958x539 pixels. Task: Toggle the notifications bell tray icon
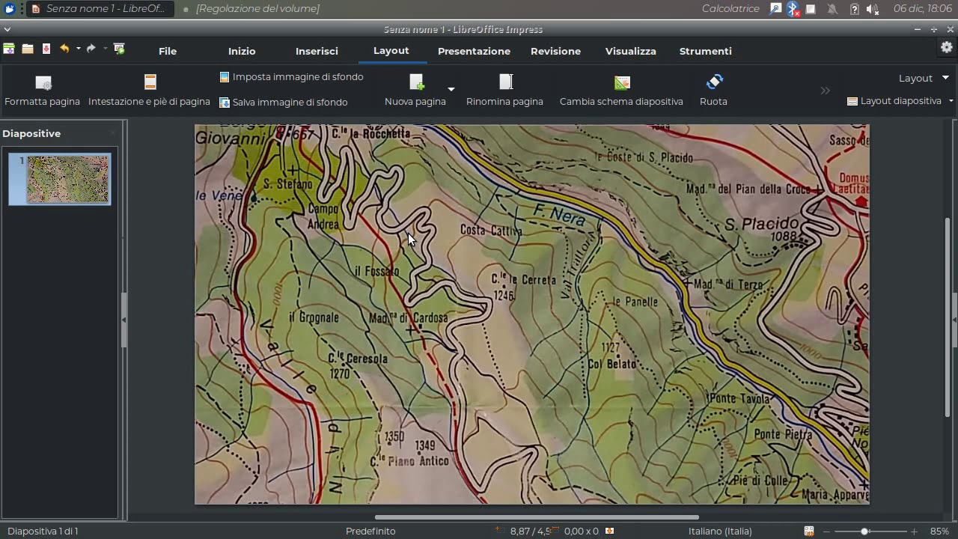click(832, 9)
